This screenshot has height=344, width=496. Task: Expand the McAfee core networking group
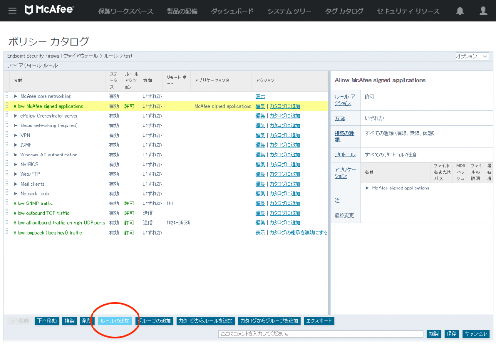[15, 96]
